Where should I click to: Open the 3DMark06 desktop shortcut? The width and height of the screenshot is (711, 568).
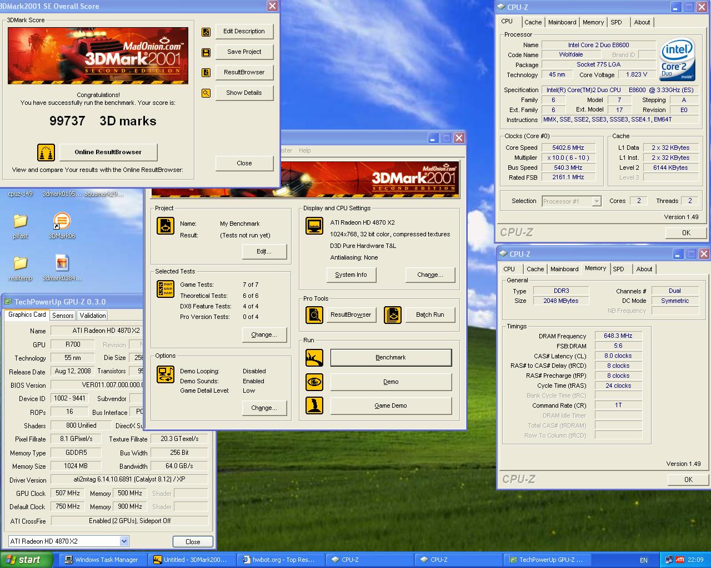point(62,226)
